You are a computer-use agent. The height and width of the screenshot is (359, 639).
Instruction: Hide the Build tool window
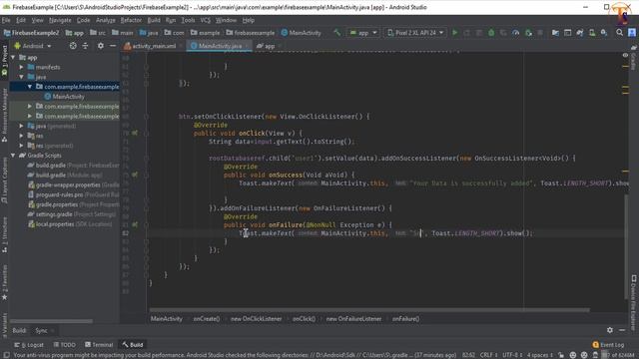(622, 330)
